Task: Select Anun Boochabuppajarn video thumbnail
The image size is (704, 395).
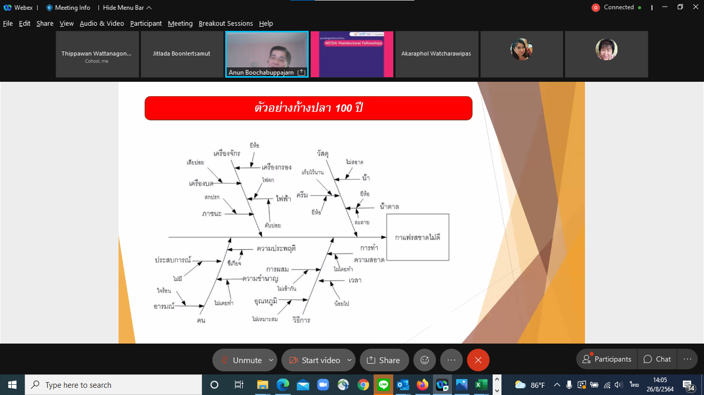Action: [267, 54]
